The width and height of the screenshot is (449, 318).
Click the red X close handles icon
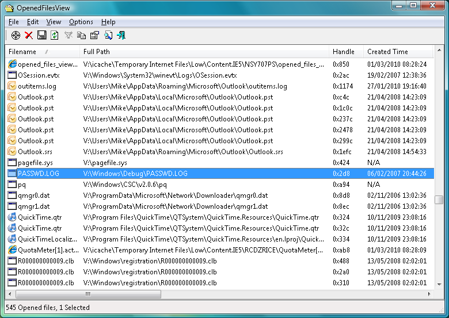(x=29, y=36)
